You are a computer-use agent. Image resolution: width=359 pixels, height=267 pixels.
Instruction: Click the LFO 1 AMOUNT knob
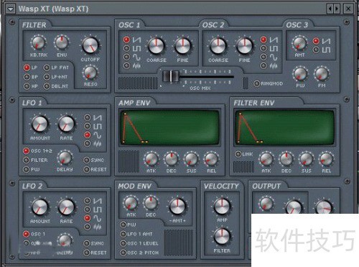pyautogui.click(x=39, y=124)
